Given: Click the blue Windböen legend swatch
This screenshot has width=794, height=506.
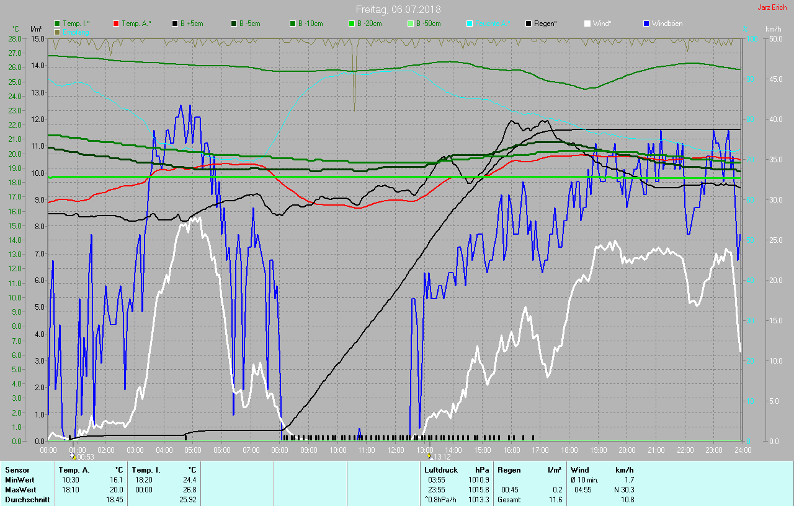Looking at the screenshot, I should (x=646, y=24).
